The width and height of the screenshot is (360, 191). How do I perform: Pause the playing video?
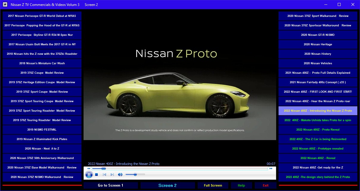click(x=89, y=175)
